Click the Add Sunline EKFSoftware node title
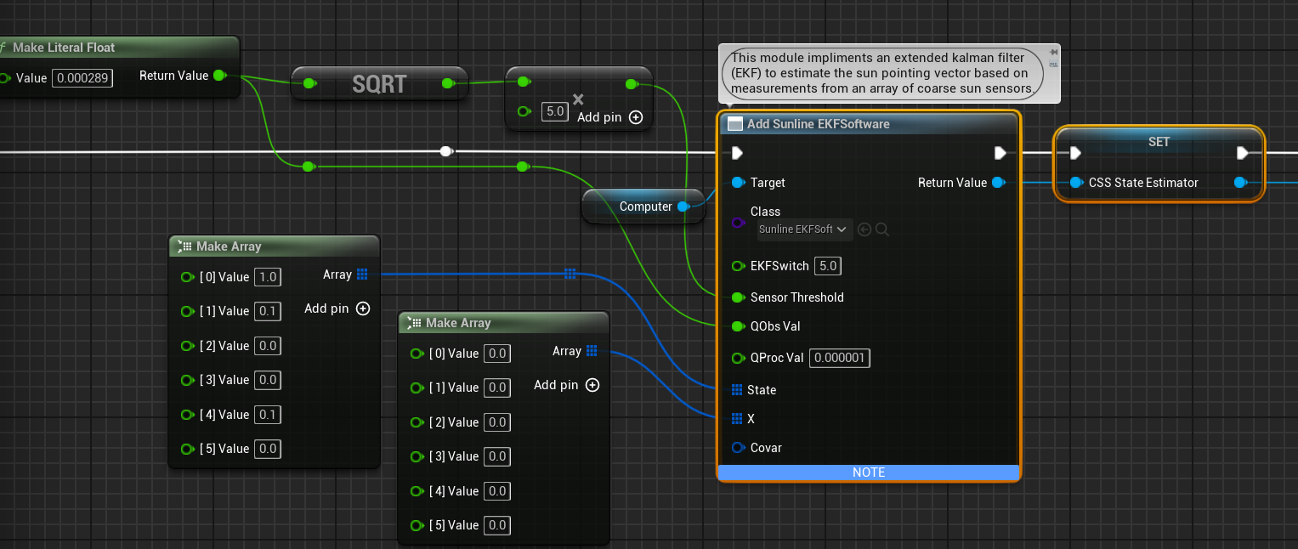The image size is (1298, 549). pyautogui.click(x=818, y=124)
